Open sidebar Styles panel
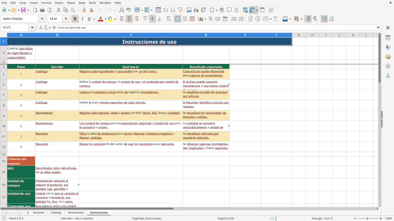The width and height of the screenshot is (394, 221). (x=388, y=47)
